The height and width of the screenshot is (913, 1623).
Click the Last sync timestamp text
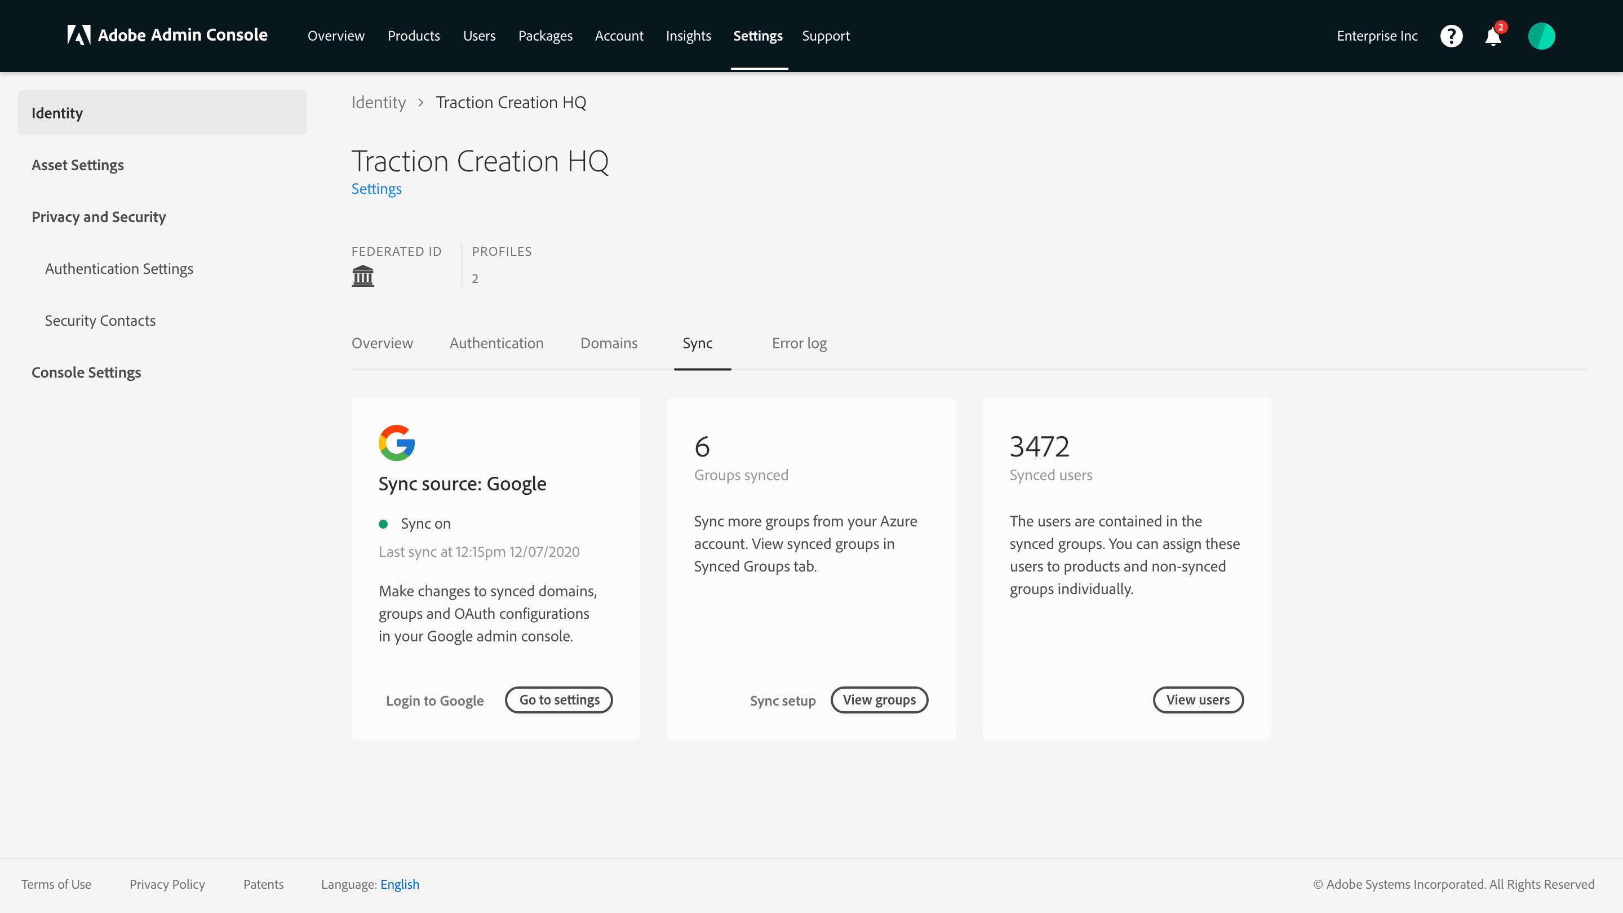(479, 552)
